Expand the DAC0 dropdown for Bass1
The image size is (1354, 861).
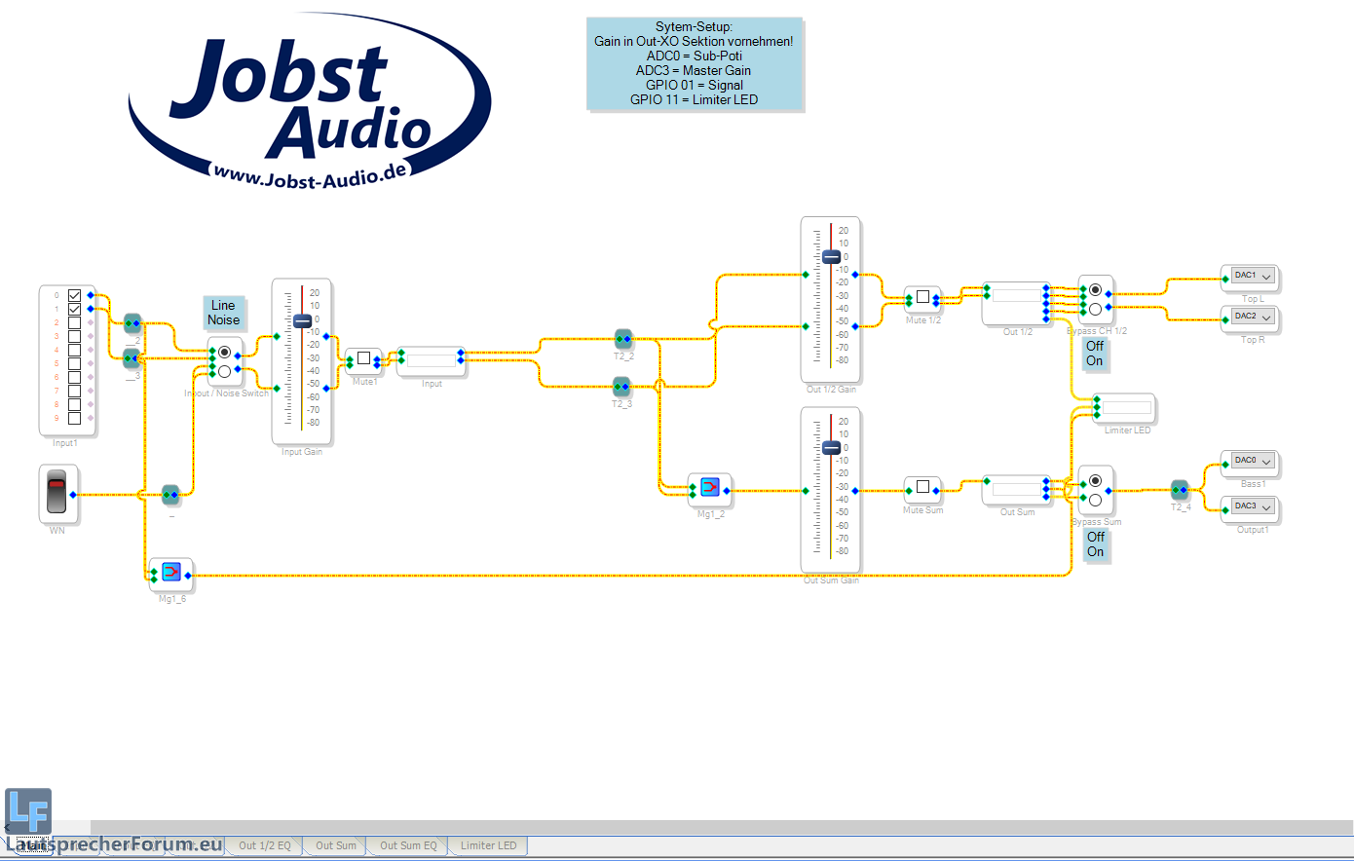(x=1265, y=462)
